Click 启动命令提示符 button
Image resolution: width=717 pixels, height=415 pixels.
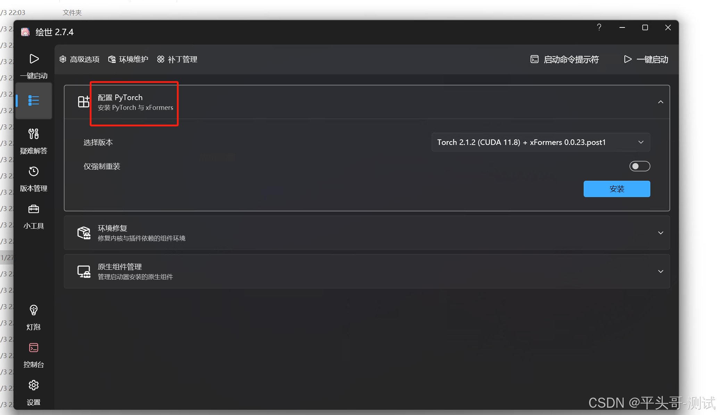[565, 59]
